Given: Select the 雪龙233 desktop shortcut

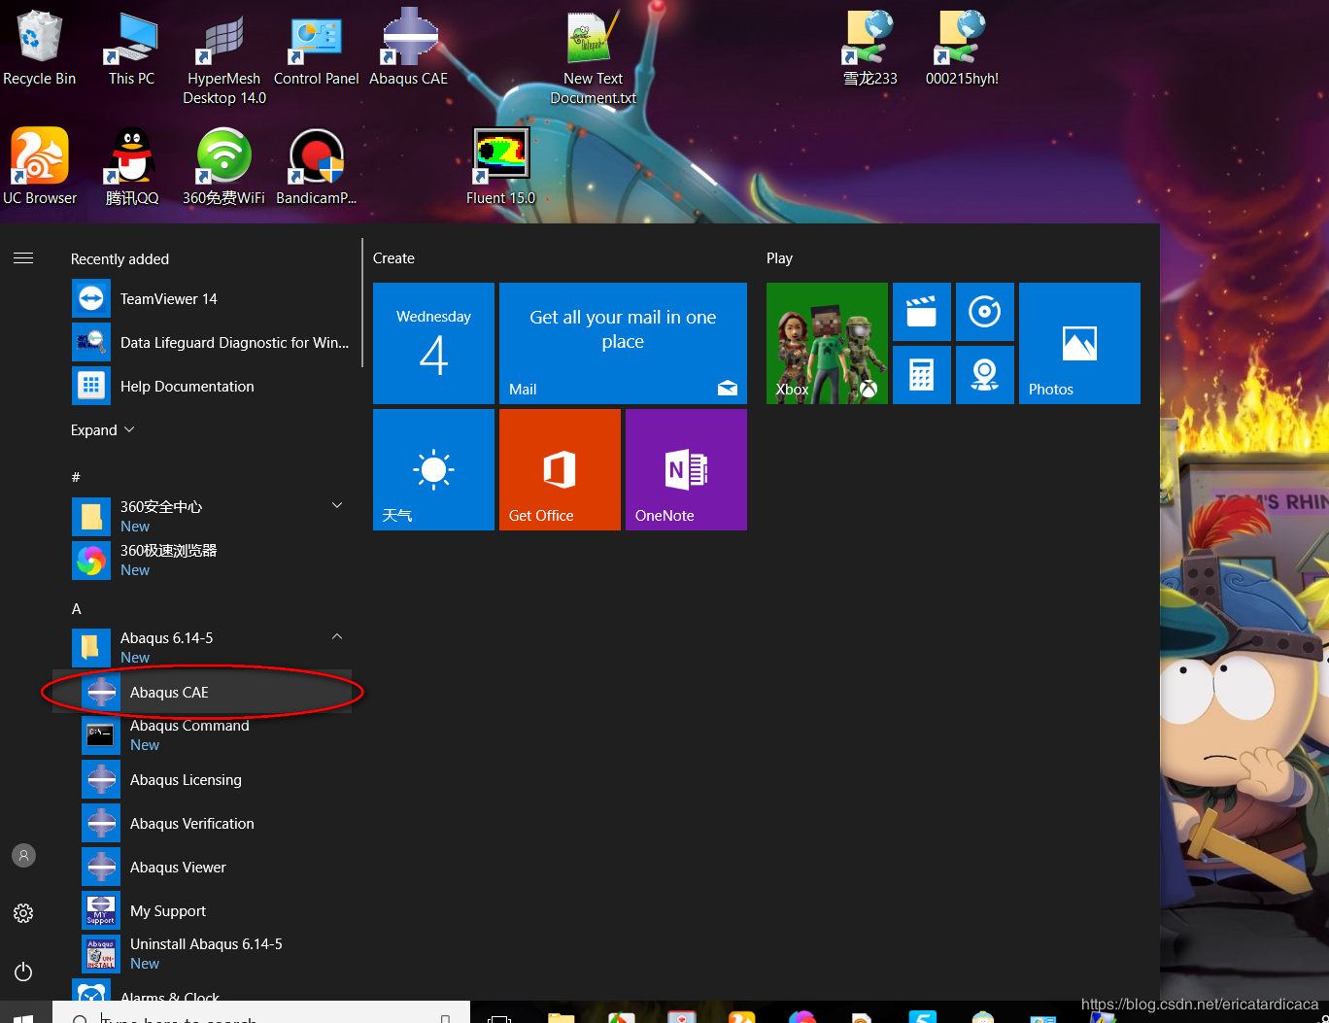Looking at the screenshot, I should (x=870, y=49).
